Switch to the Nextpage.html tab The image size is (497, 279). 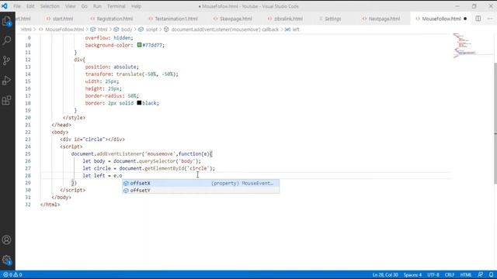381,19
